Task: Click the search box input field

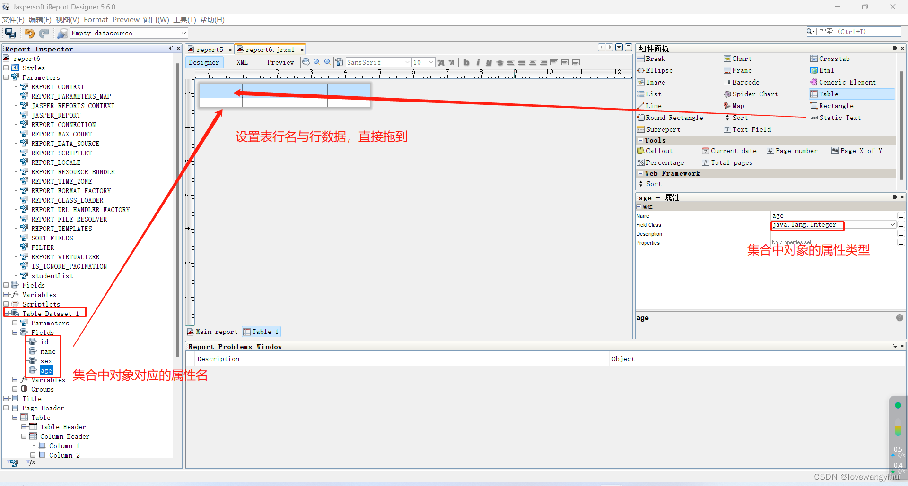Action: click(860, 32)
